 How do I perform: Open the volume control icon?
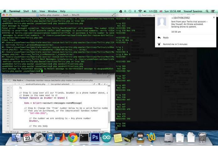click(145, 11)
